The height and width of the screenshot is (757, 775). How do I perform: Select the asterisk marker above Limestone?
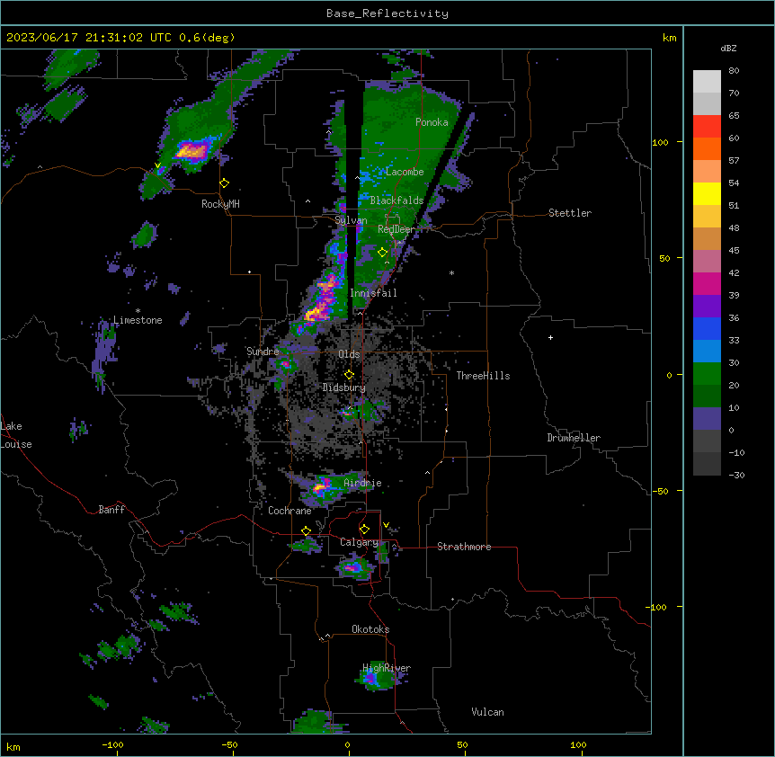[138, 311]
